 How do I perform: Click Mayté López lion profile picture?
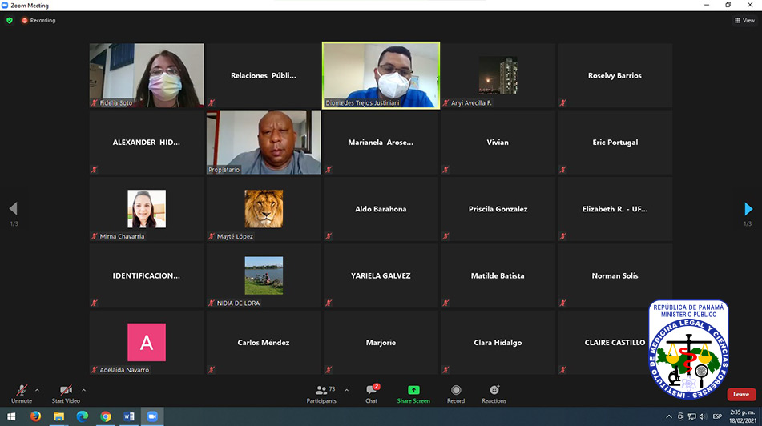264,209
